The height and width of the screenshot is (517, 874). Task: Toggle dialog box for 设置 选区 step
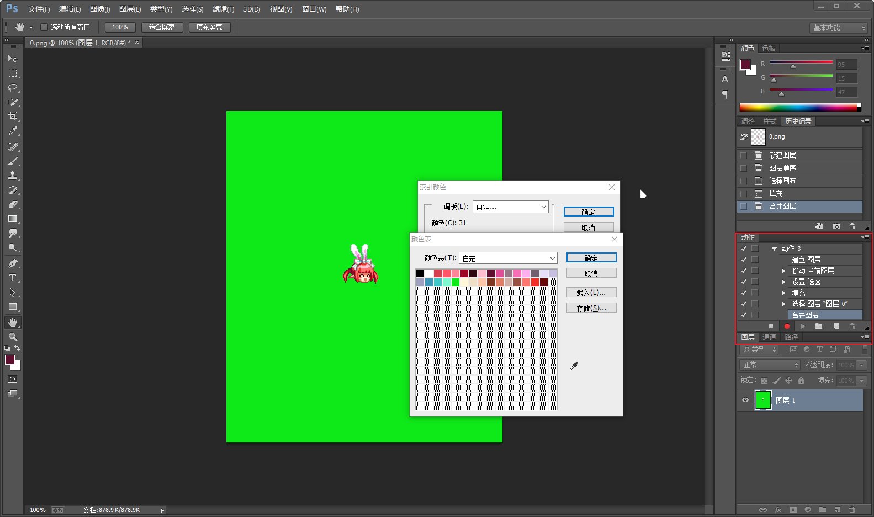(x=755, y=282)
